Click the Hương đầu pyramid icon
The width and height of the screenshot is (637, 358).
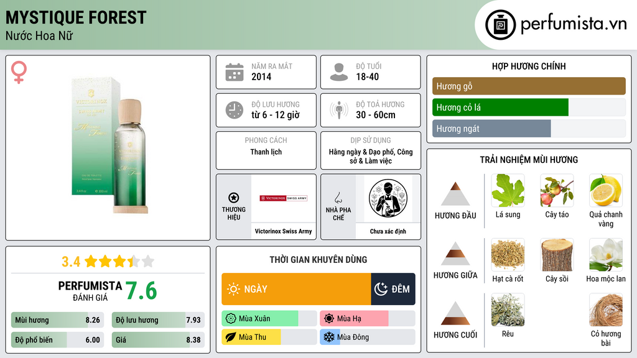coord(455,194)
